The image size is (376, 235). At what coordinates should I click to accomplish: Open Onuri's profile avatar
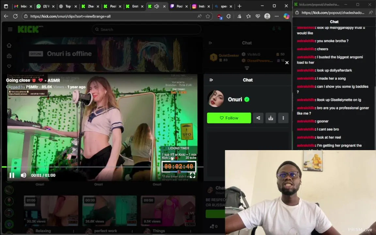point(215,99)
